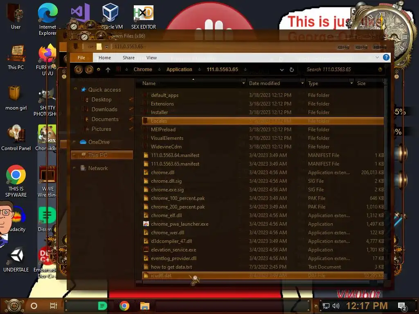The height and width of the screenshot is (314, 419).
Task: Open the Share ribbon tab
Action: coord(128,58)
